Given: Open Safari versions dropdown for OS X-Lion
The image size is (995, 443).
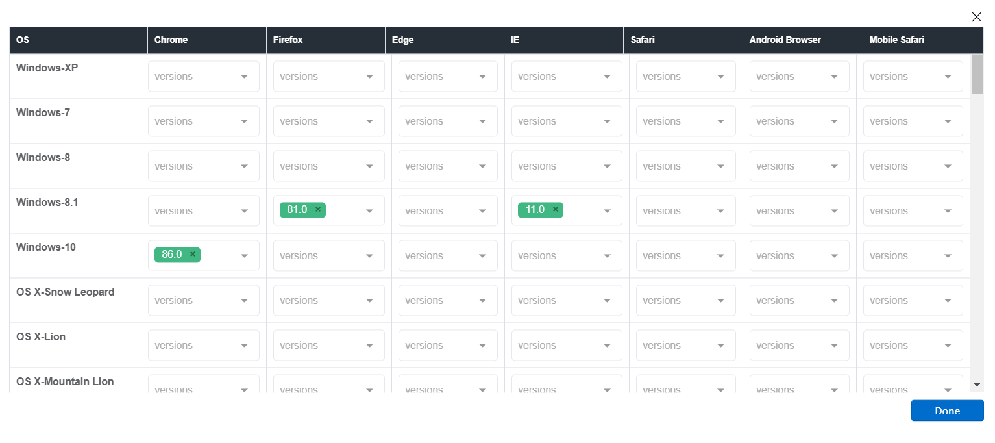Looking at the screenshot, I should tap(686, 346).
